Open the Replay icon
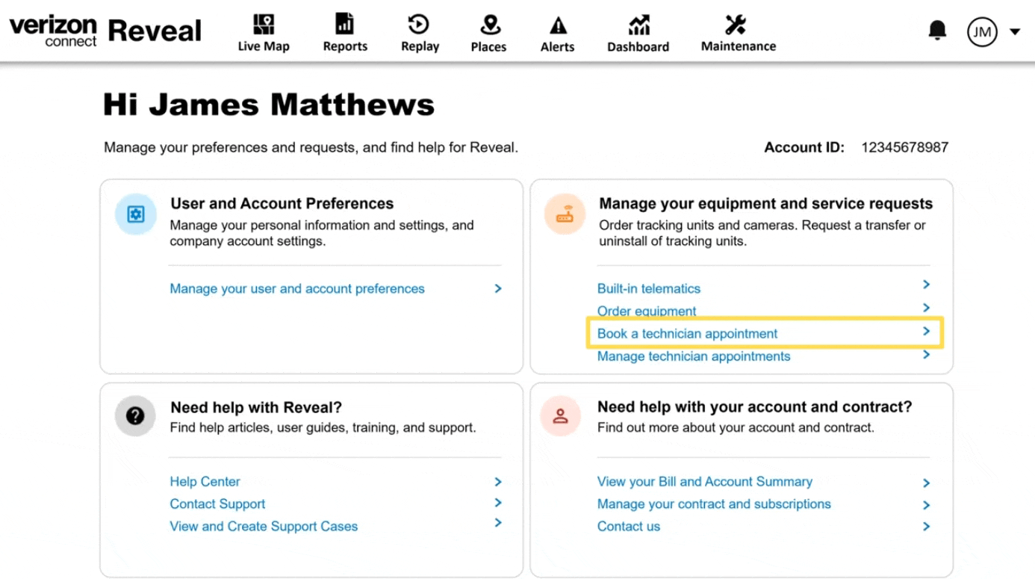This screenshot has width=1035, height=579. [419, 24]
